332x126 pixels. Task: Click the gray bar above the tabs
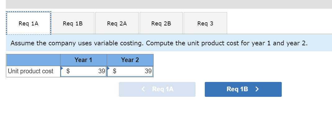[169, 4]
